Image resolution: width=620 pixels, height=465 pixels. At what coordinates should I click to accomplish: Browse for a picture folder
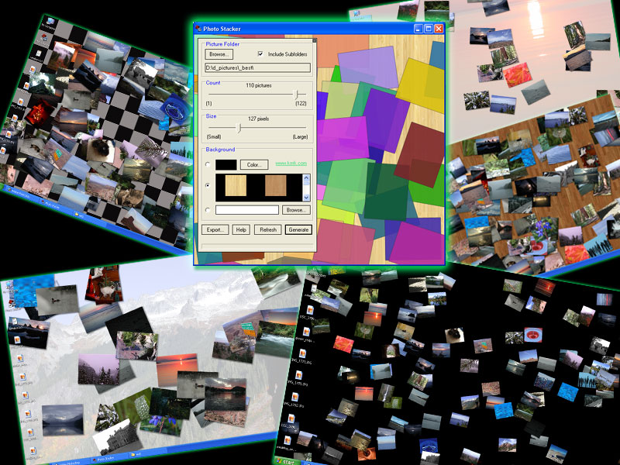pyautogui.click(x=219, y=54)
